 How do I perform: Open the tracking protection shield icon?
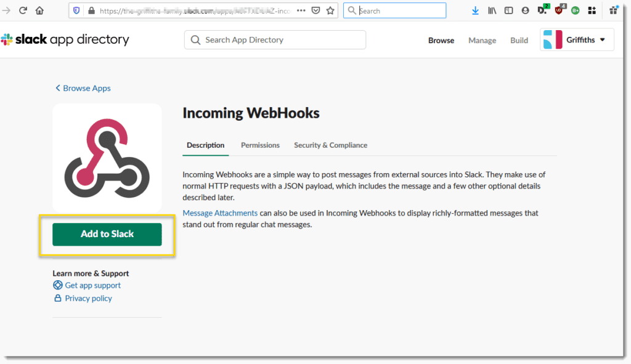[76, 10]
